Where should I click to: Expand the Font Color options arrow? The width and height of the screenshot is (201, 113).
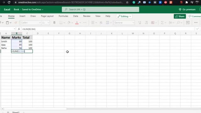coord(80,23)
